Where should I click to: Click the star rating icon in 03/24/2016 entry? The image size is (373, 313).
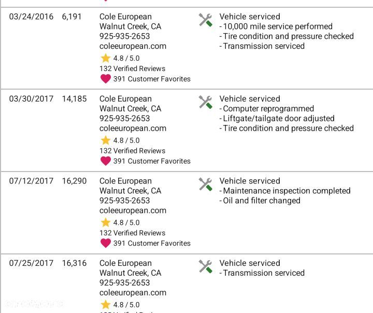click(x=106, y=58)
